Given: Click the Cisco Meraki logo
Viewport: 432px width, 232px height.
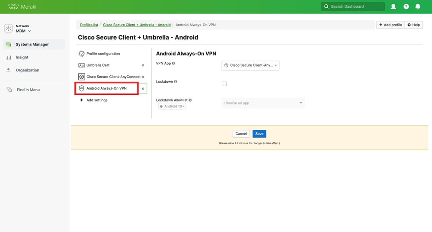Looking at the screenshot, I should [x=22, y=6].
